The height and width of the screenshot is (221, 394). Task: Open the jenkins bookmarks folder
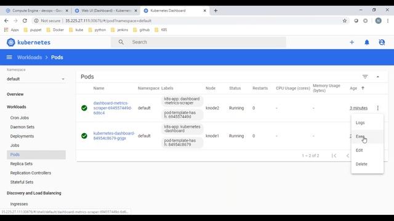(119, 30)
